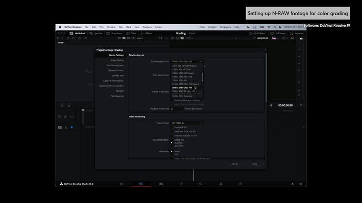Select the Quad link SDI option
This screenshot has width=362, height=203.
pyautogui.click(x=172, y=146)
